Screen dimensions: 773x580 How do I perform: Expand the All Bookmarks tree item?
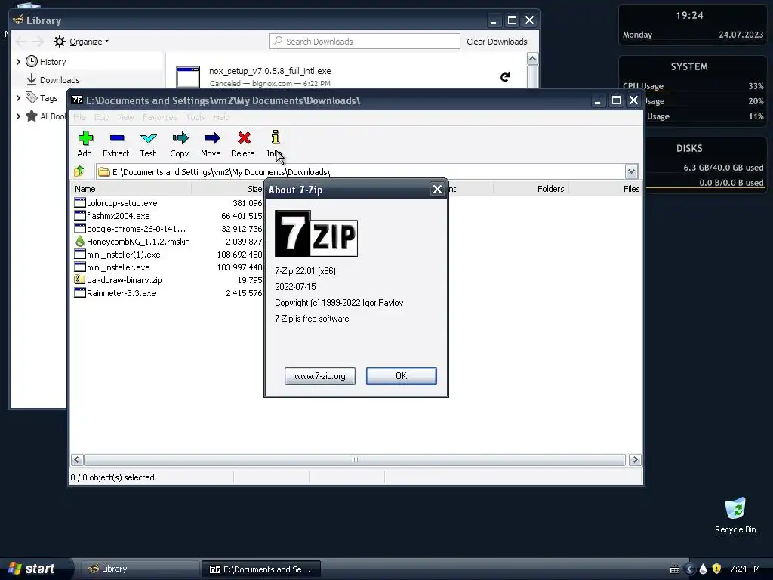pyautogui.click(x=18, y=116)
